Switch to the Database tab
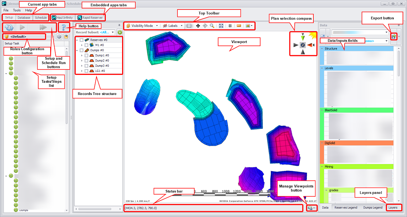The width and height of the screenshot is (407, 217). (24, 17)
